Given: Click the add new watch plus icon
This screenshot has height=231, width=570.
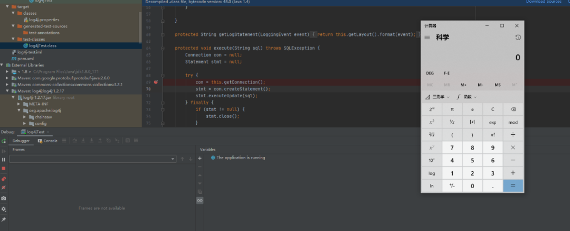Looking at the screenshot, I should pos(199,158).
